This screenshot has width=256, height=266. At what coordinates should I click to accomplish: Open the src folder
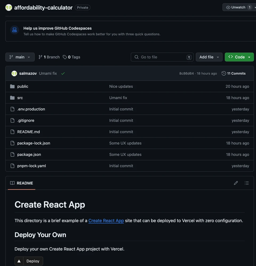pyautogui.click(x=20, y=98)
